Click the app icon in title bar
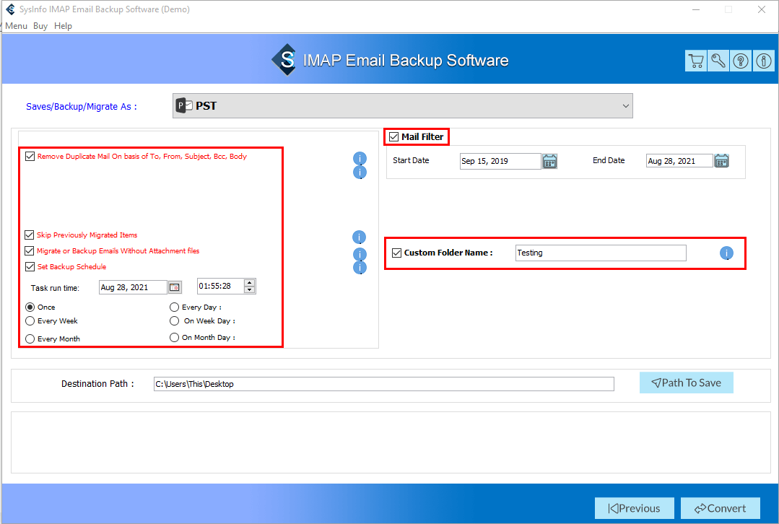This screenshot has height=524, width=779. pos(10,9)
